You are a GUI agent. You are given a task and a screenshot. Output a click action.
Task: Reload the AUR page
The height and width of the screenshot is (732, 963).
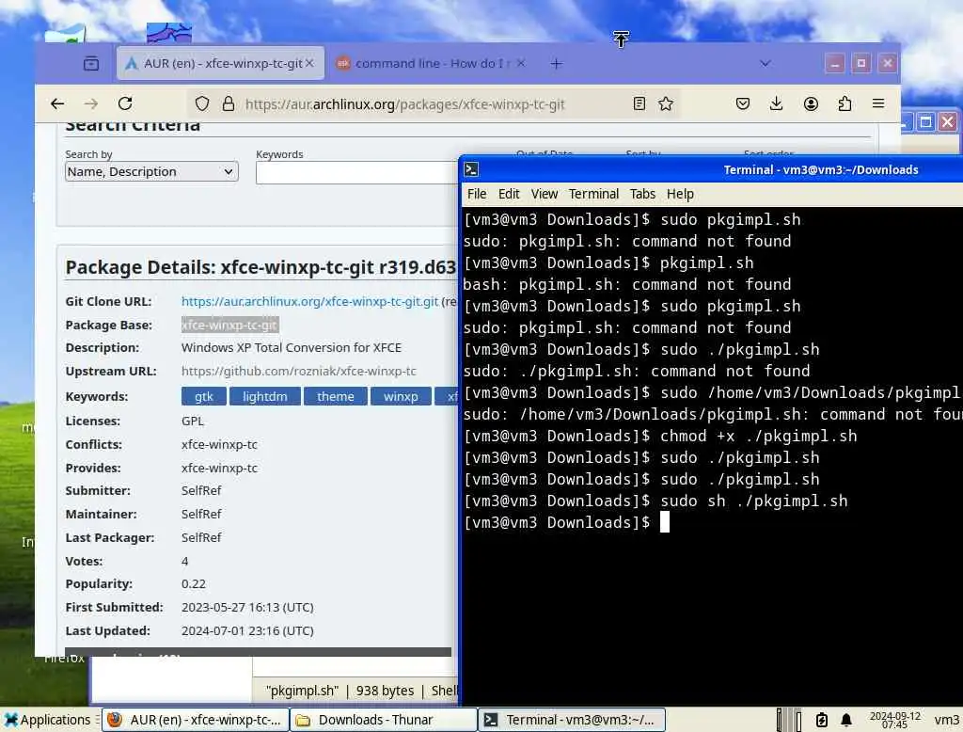point(125,103)
